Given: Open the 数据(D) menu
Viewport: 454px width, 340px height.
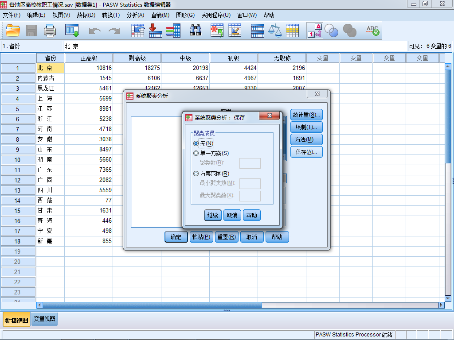Looking at the screenshot, I should [x=86, y=15].
